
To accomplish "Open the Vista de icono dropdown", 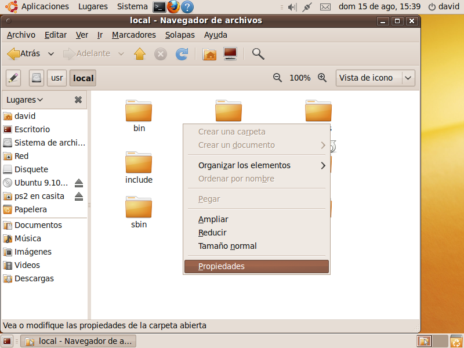I will [x=375, y=78].
